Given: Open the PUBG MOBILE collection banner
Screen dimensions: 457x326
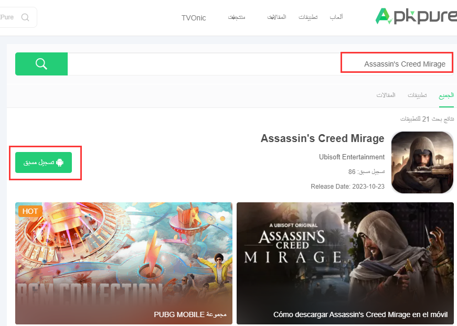Looking at the screenshot, I should [x=124, y=263].
